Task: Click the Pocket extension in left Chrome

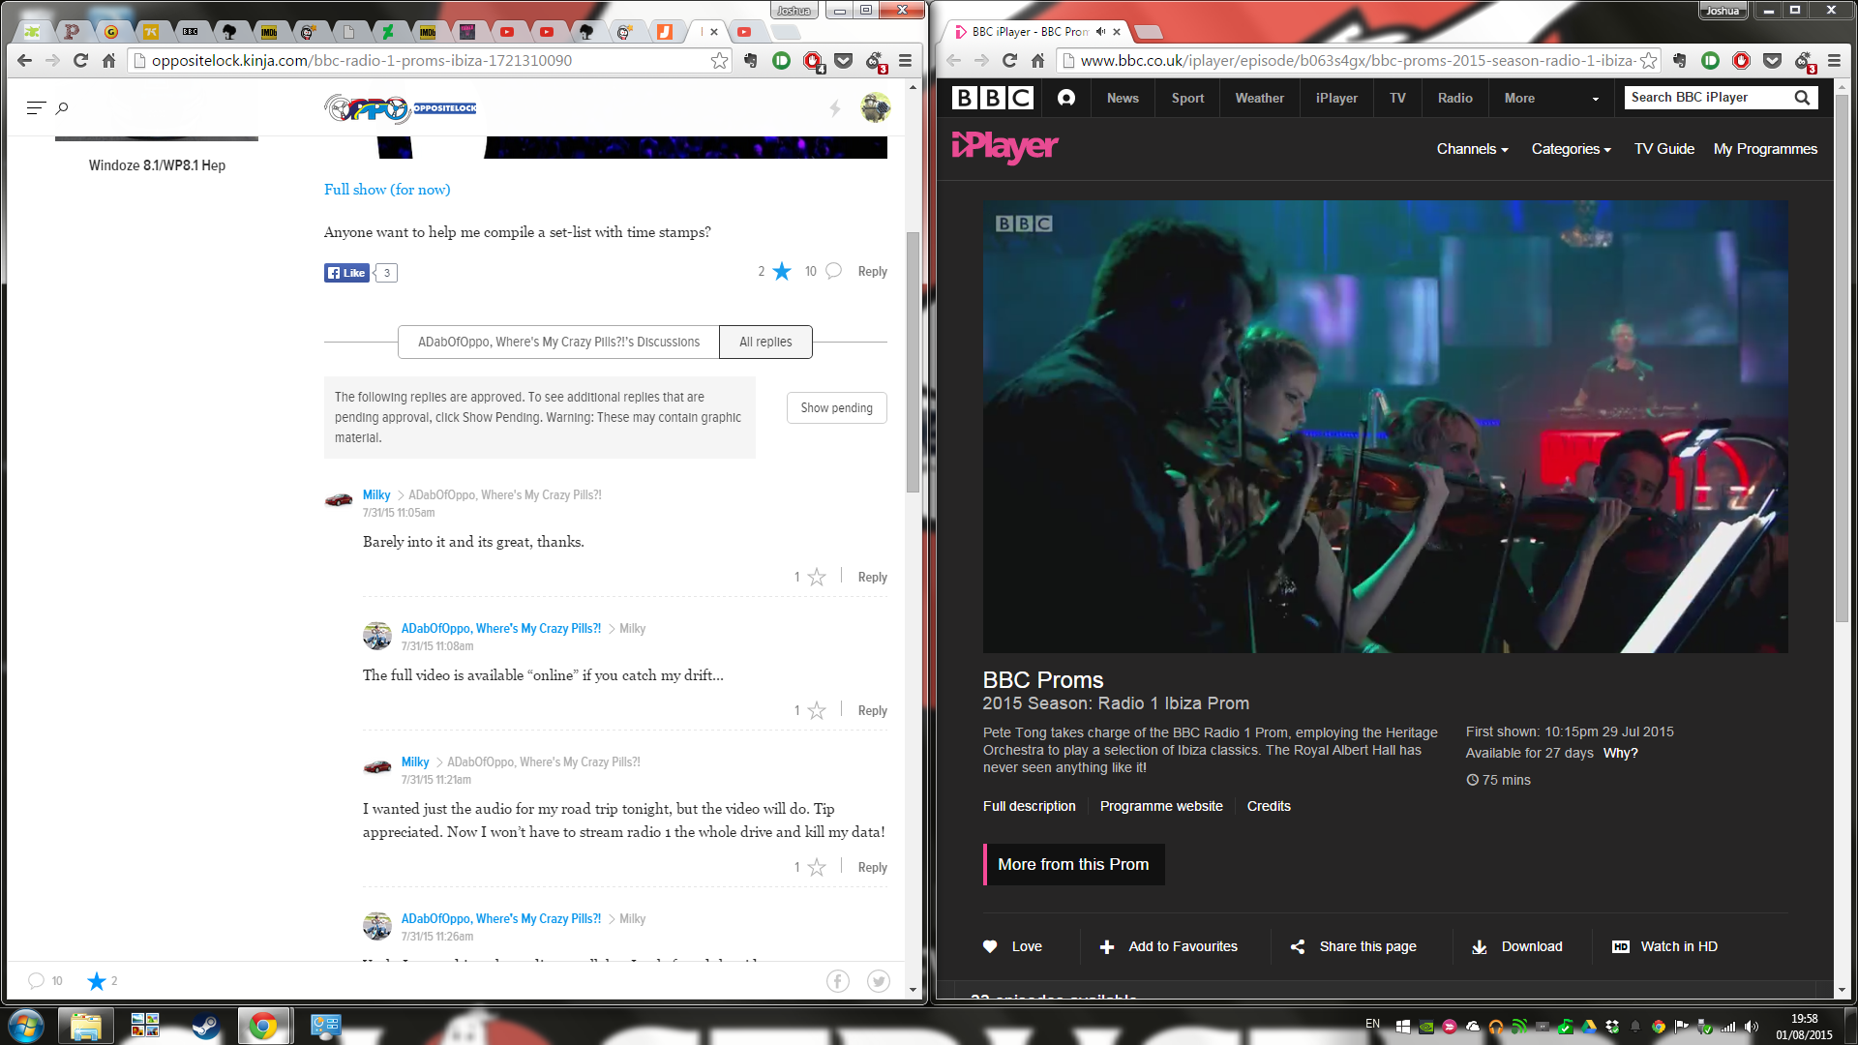Action: tap(844, 61)
